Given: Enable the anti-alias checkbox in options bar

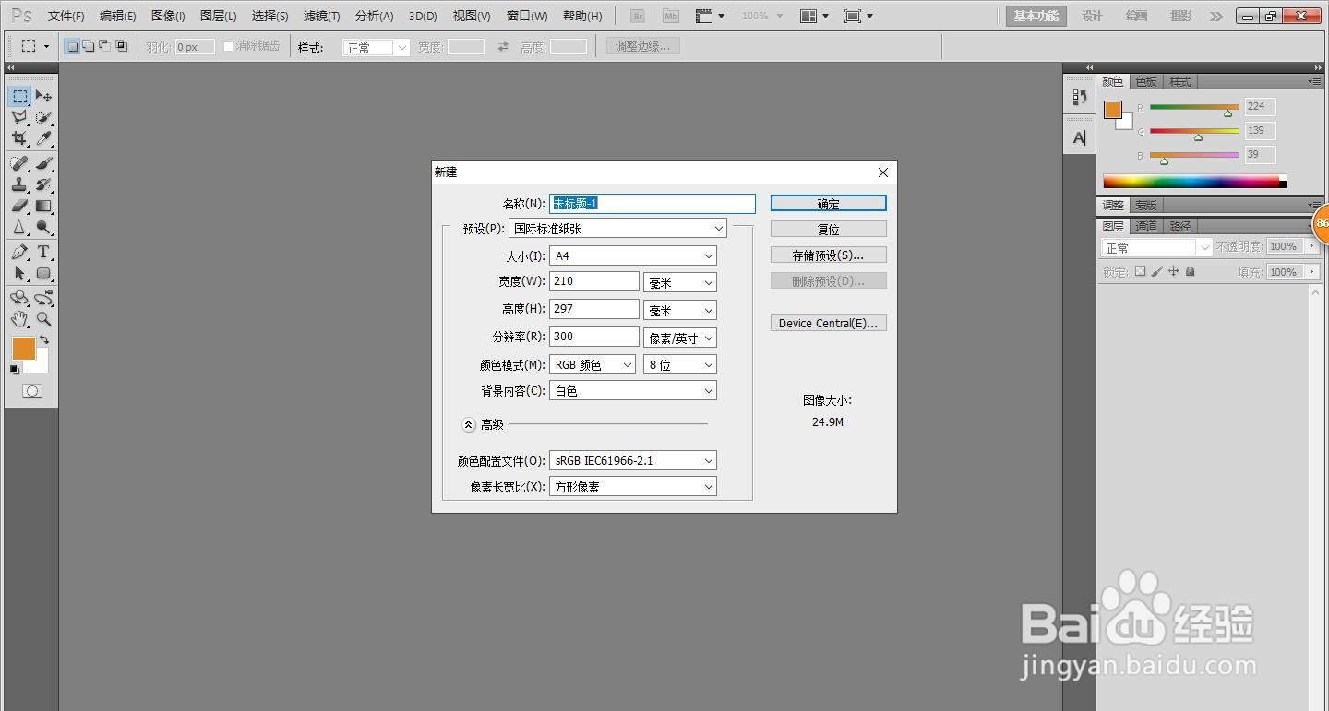Looking at the screenshot, I should pyautogui.click(x=229, y=46).
